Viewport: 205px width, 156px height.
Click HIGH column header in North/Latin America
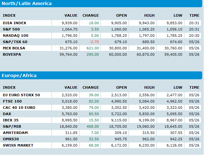coord(149,15)
